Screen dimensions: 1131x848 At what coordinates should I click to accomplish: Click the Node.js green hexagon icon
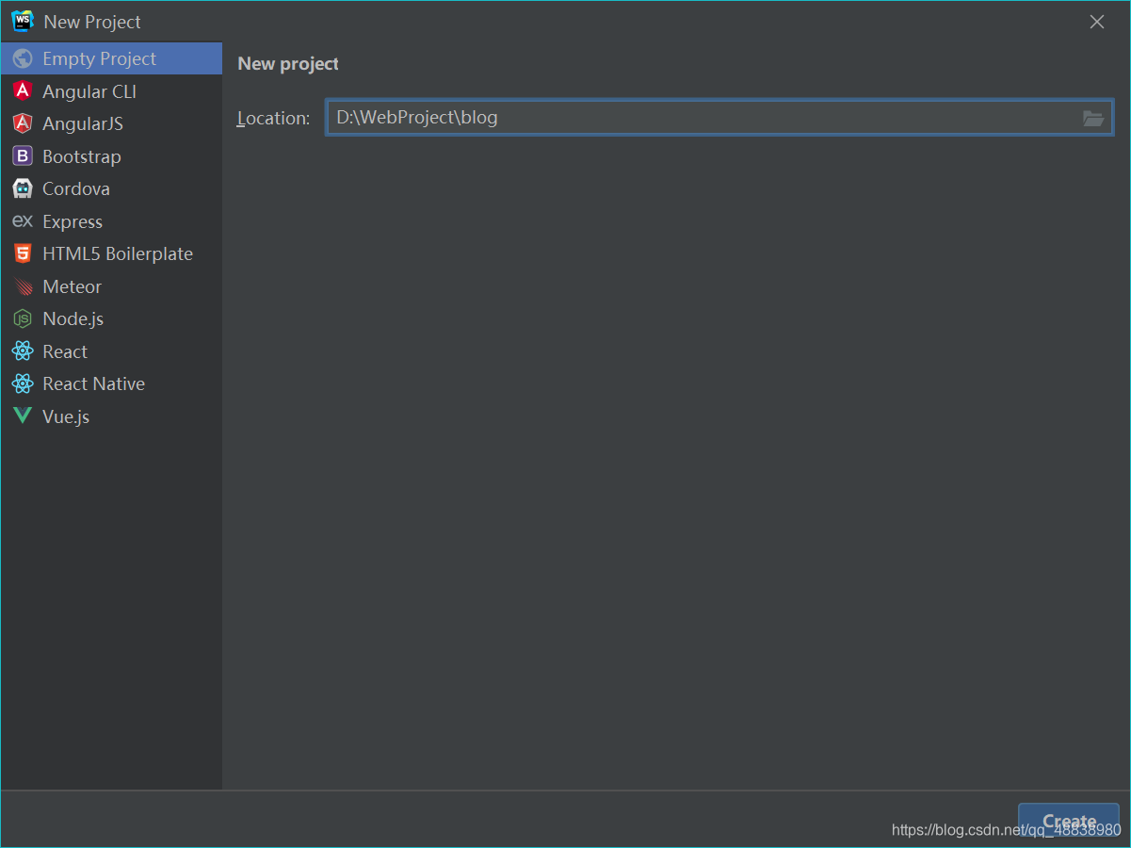pos(23,318)
